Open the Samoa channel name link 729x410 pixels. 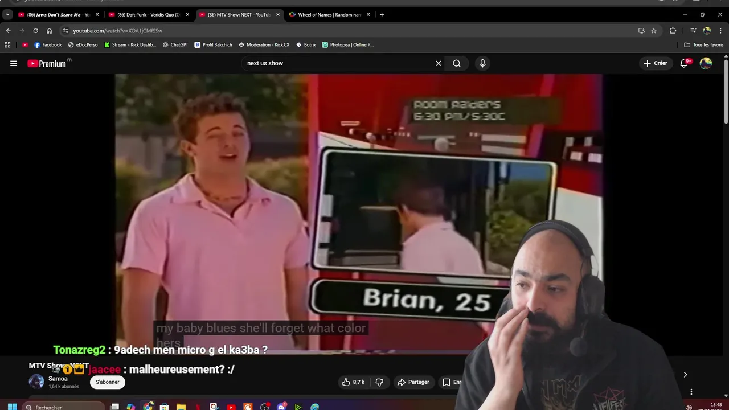pos(58,379)
